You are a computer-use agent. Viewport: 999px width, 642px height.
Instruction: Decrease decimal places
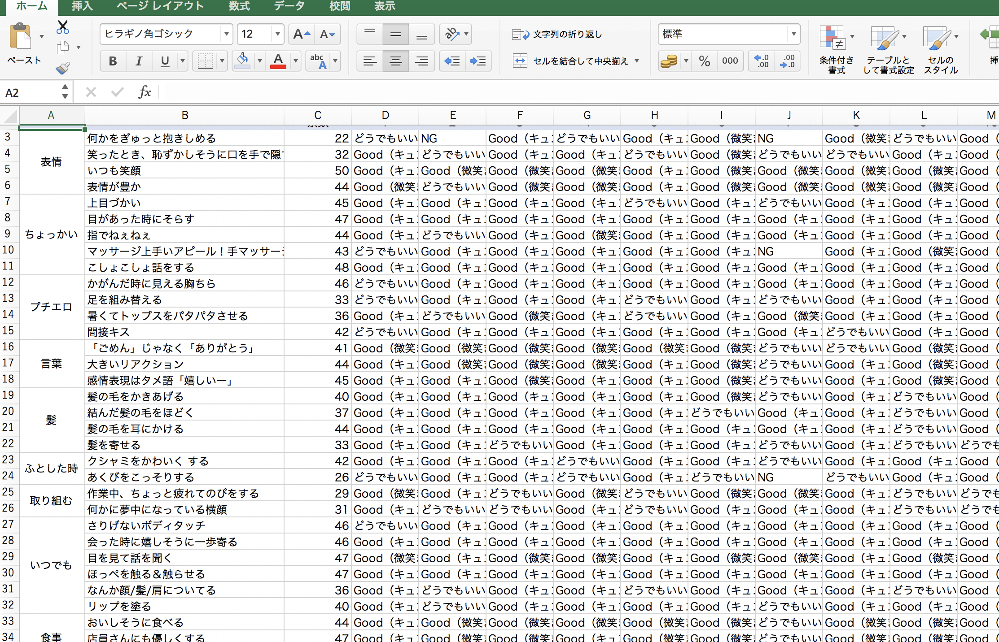[x=787, y=61]
